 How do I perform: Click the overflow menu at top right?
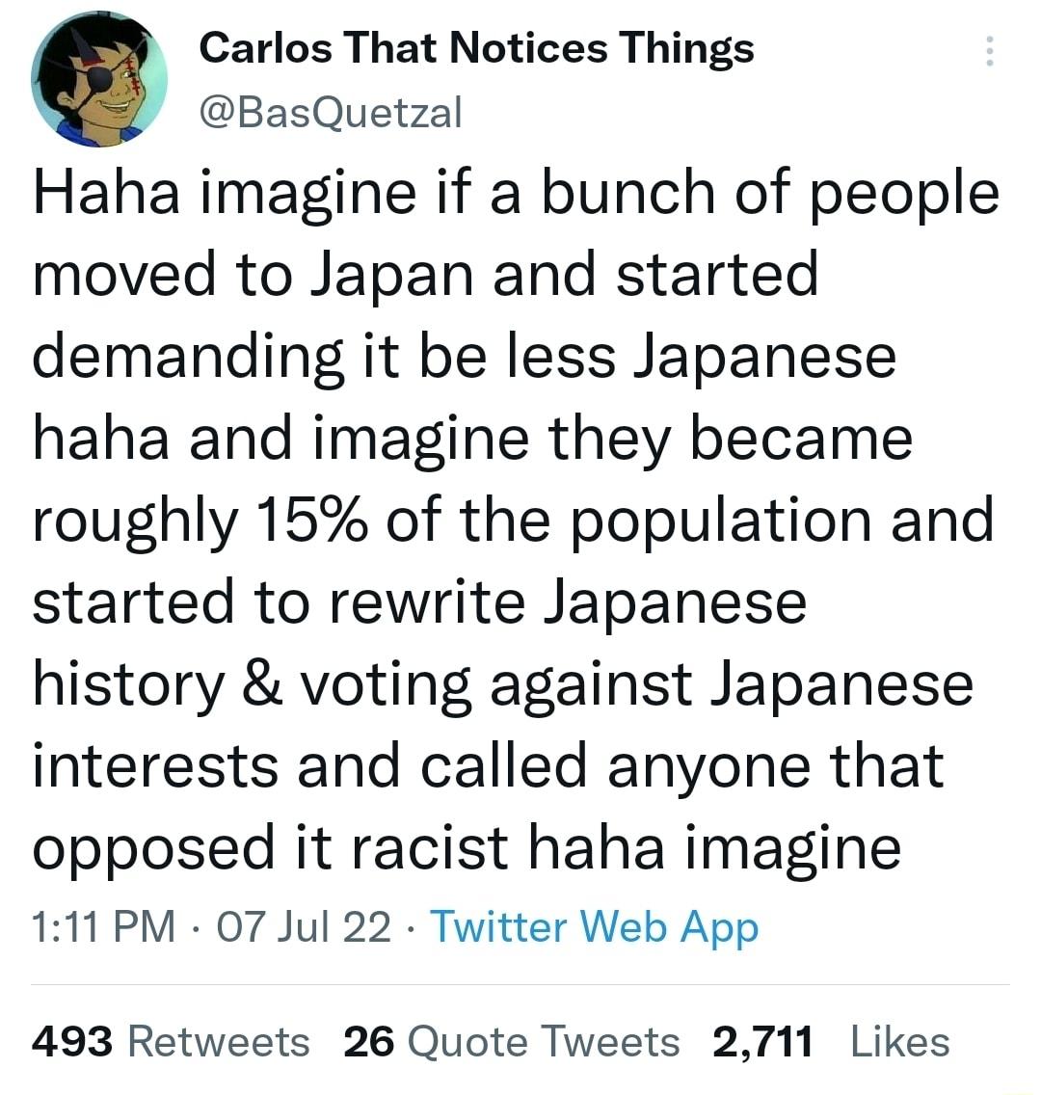click(x=991, y=54)
